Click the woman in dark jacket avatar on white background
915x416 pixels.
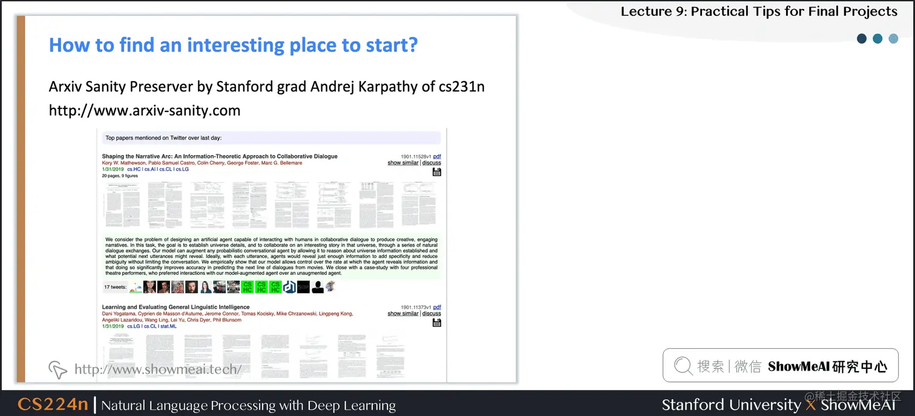click(206, 287)
